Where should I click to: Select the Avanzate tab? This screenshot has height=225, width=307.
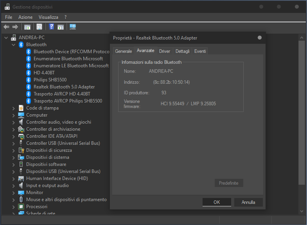point(145,50)
